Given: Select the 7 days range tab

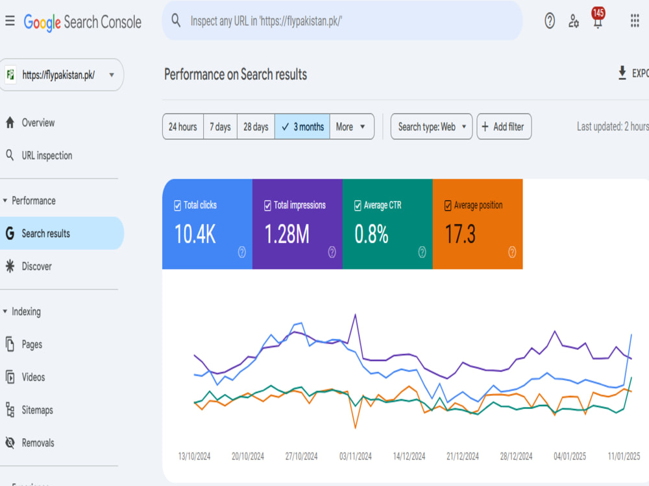Looking at the screenshot, I should click(220, 126).
